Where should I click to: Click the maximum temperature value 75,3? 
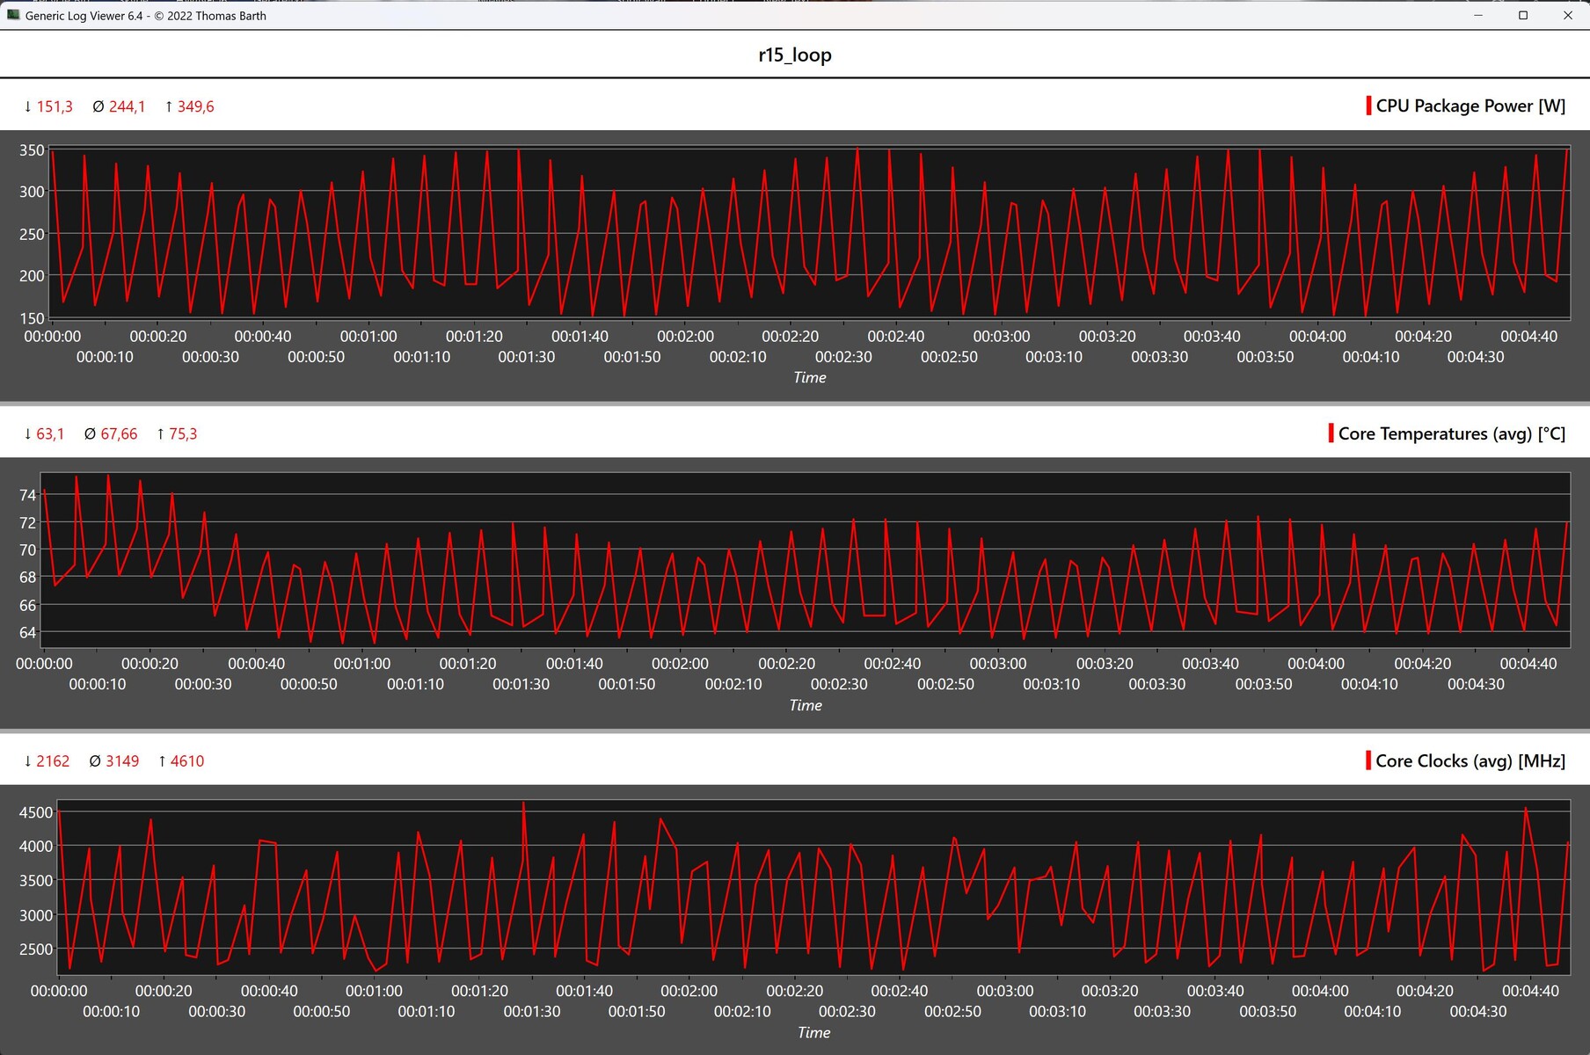point(183,433)
